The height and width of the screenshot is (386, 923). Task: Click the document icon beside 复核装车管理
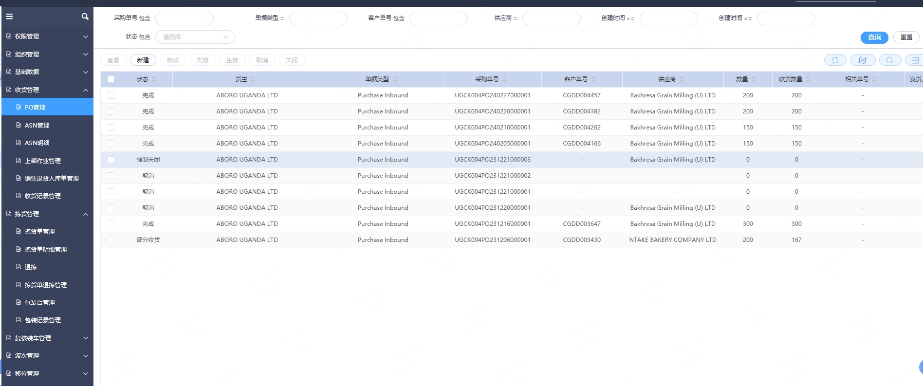pos(9,338)
